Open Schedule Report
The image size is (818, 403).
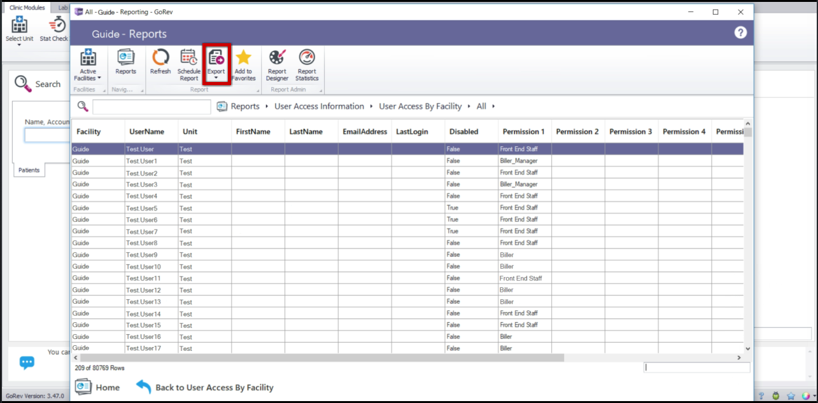189,65
